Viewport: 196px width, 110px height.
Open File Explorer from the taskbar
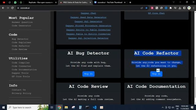point(66,107)
